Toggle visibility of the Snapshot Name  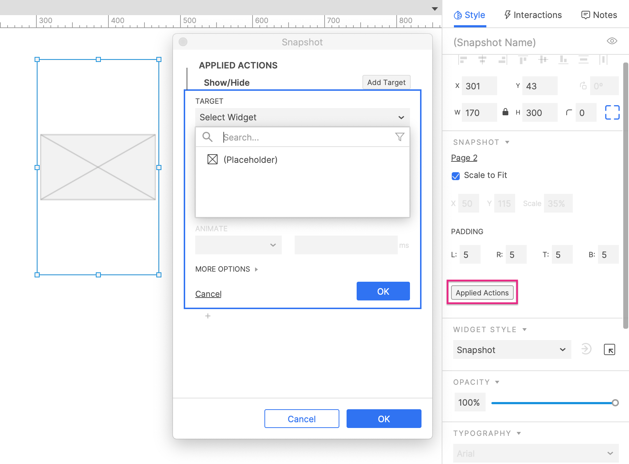pos(611,41)
